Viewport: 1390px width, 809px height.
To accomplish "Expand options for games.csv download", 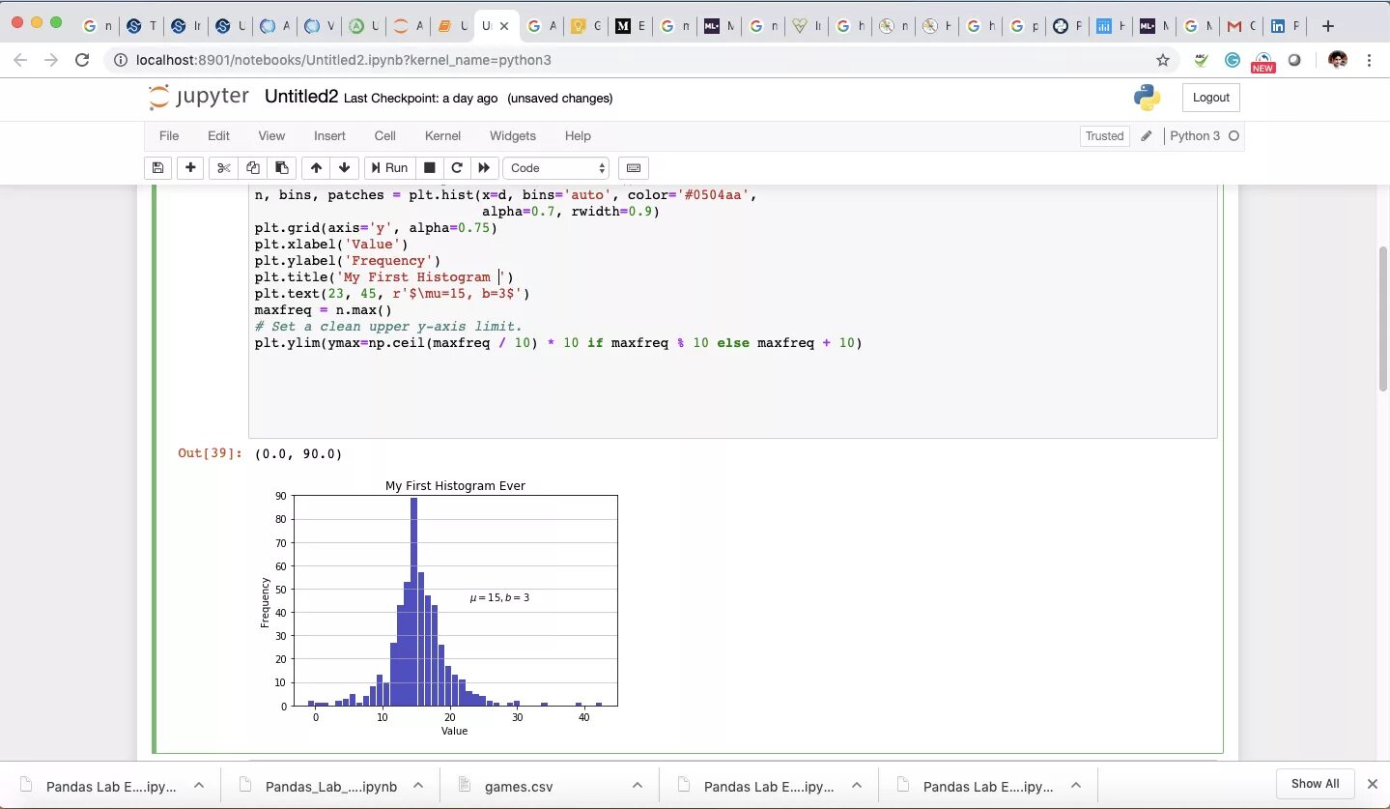I will pyautogui.click(x=638, y=786).
